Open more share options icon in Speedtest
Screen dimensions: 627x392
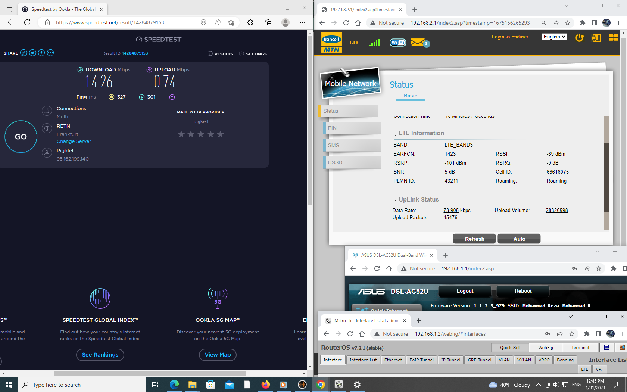50,53
